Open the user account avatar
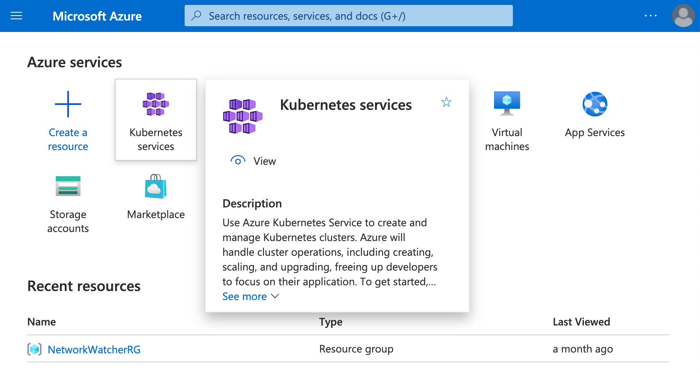This screenshot has width=700, height=373. (x=683, y=16)
